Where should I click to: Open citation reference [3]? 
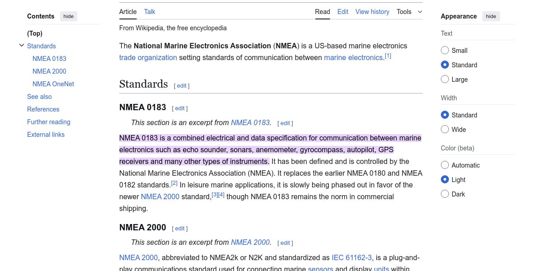click(215, 195)
